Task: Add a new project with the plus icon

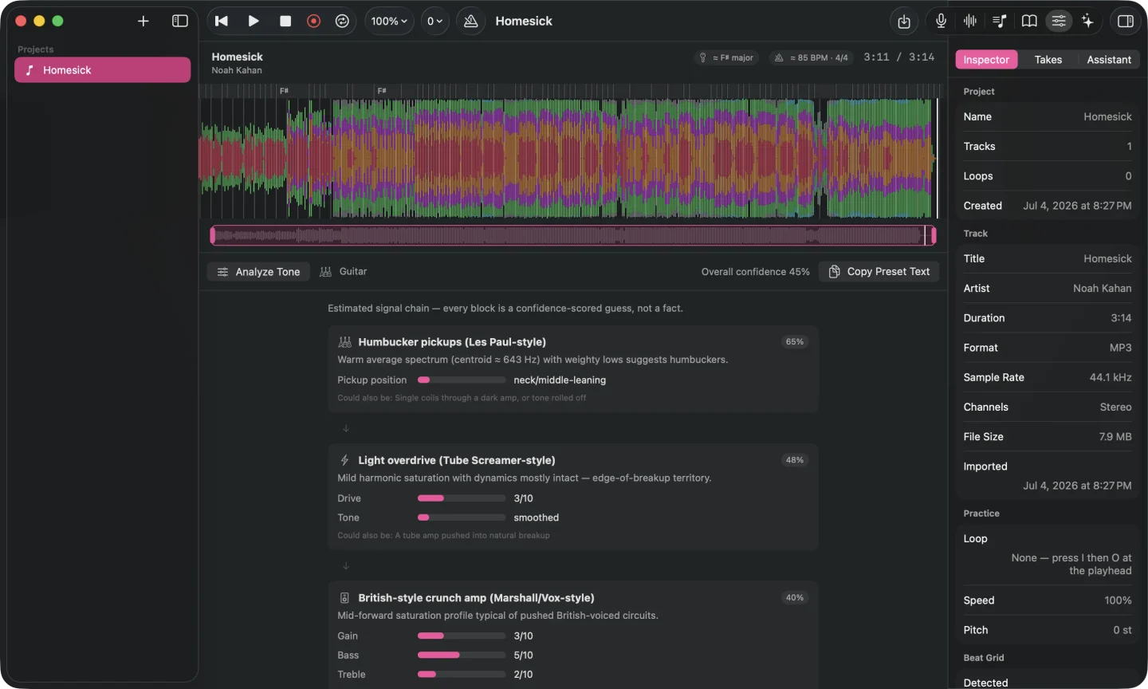Action: [143, 22]
